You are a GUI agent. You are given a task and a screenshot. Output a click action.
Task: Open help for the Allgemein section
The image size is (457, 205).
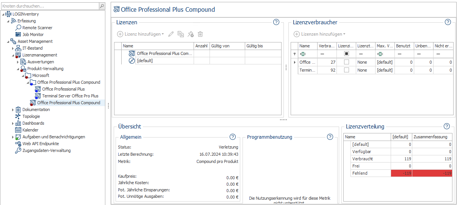tap(233, 137)
